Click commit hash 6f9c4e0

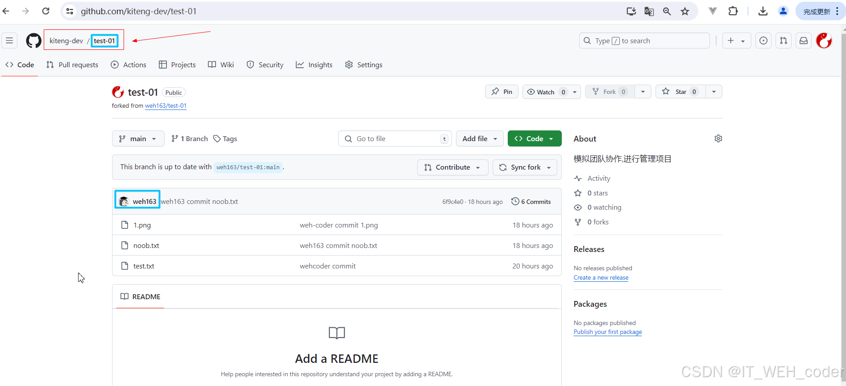point(452,202)
